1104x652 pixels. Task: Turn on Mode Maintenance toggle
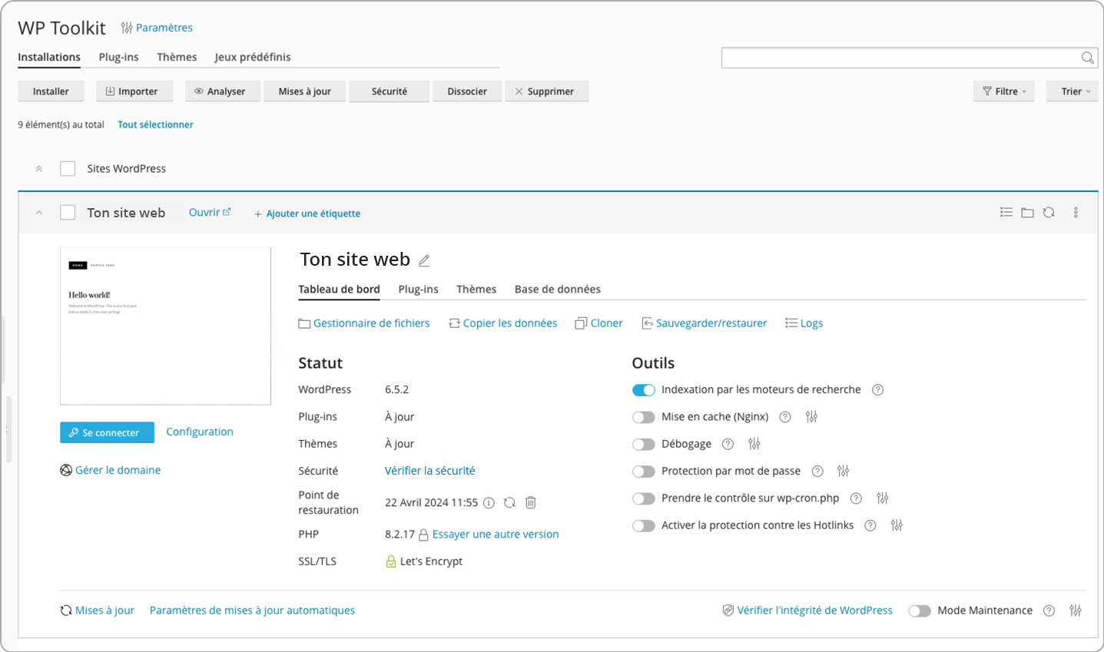point(920,611)
